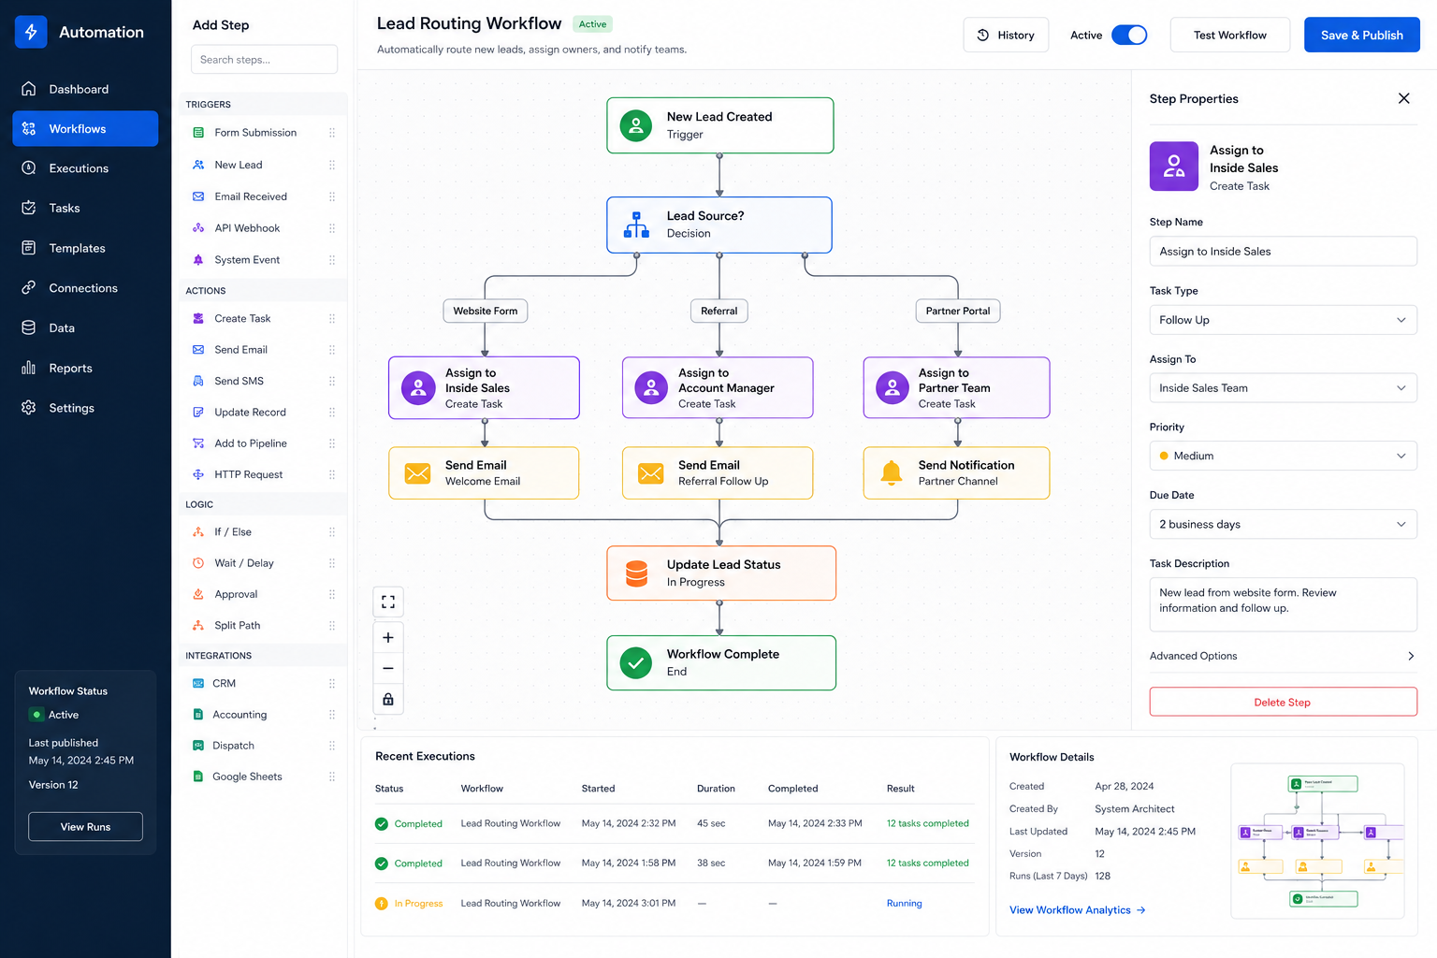Select the If / Else logic step
This screenshot has height=958, width=1437.
[264, 532]
